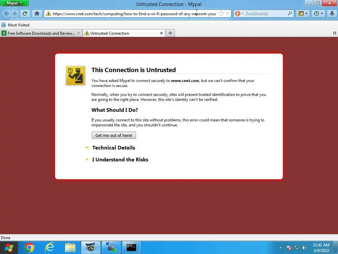This screenshot has width=338, height=254.
Task: Click Mypal raccoon taskbar icon
Action: click(x=91, y=247)
